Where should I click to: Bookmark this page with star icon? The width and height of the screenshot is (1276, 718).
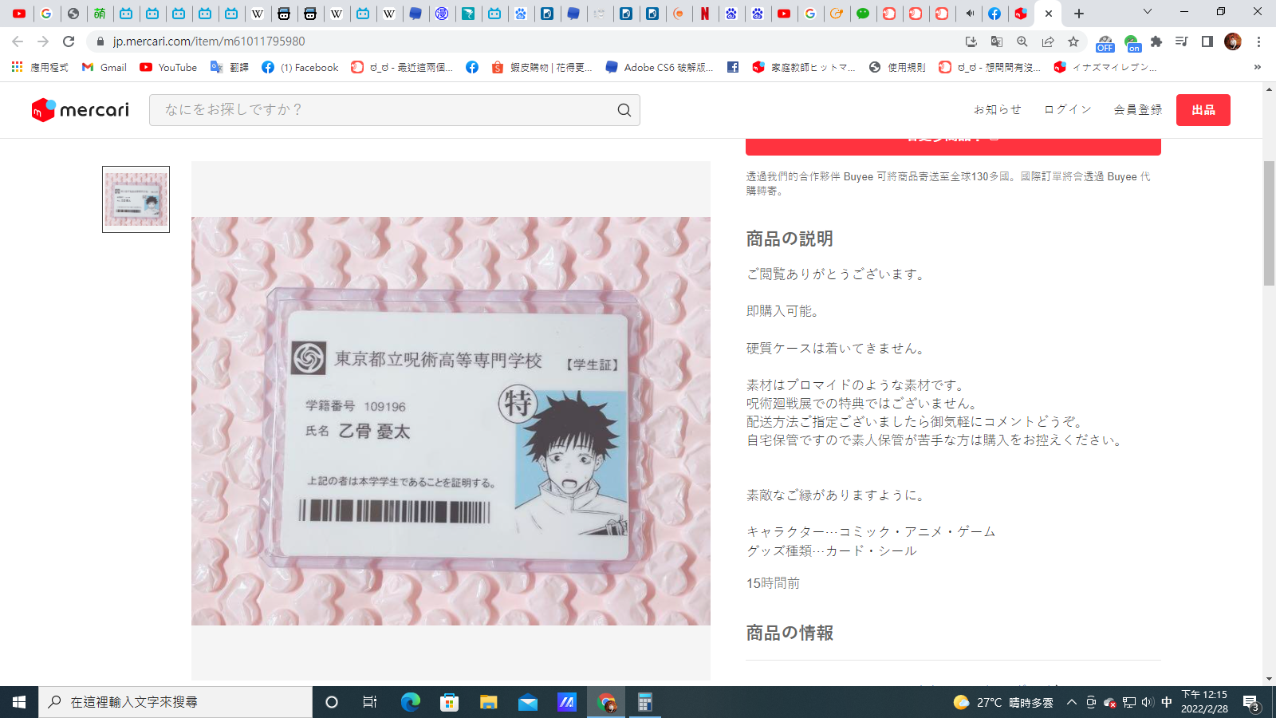1073,41
